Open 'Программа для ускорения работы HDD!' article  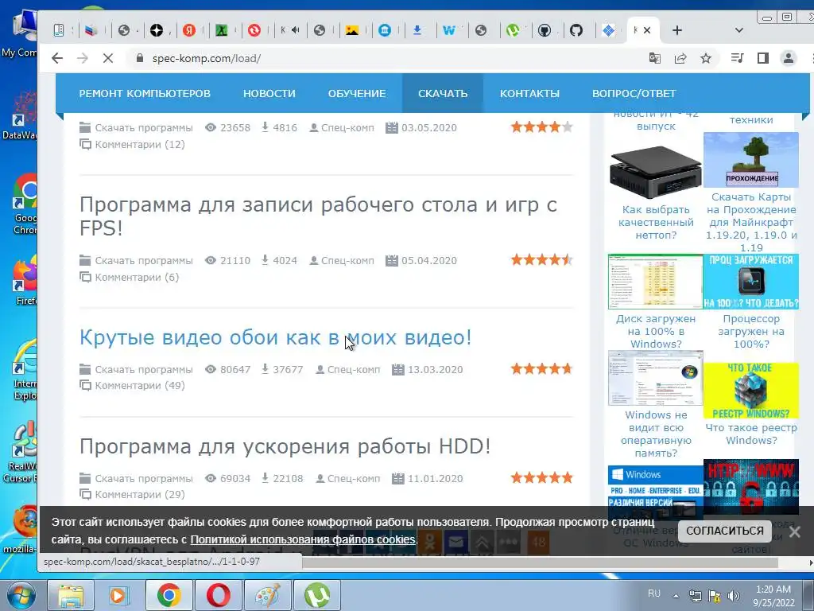[285, 446]
